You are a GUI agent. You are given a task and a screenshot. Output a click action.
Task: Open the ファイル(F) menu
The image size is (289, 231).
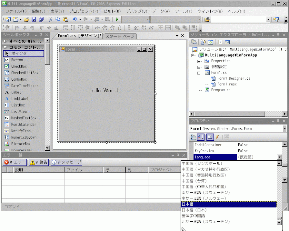(16, 11)
